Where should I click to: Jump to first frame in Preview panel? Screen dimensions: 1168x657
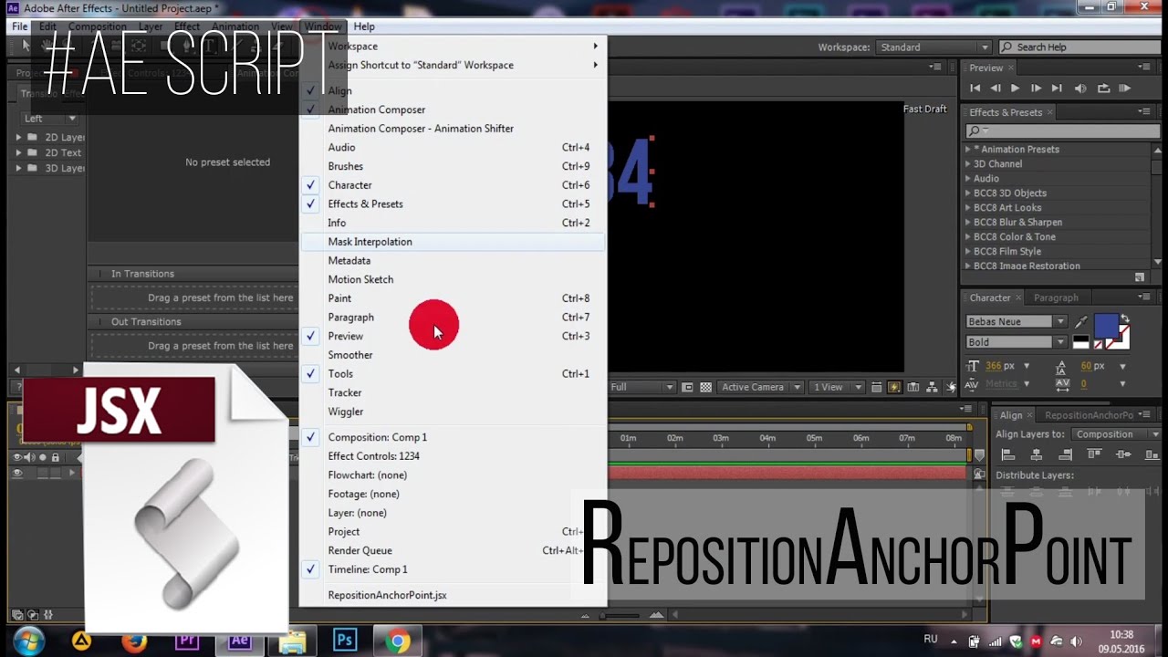[x=975, y=89]
